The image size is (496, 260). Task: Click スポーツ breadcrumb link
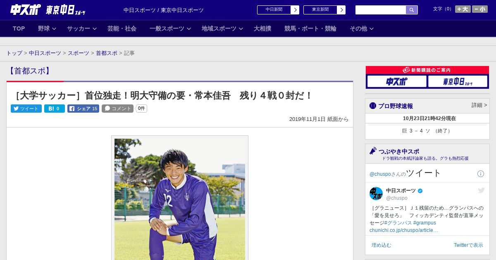[x=79, y=53]
